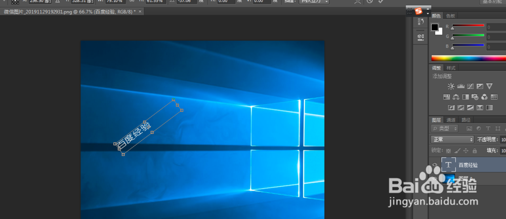The height and width of the screenshot is (219, 506).
Task: Open the History panel icon
Action: (x=420, y=22)
